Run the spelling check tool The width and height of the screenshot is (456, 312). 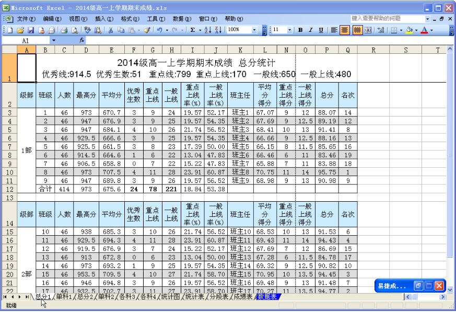point(87,30)
